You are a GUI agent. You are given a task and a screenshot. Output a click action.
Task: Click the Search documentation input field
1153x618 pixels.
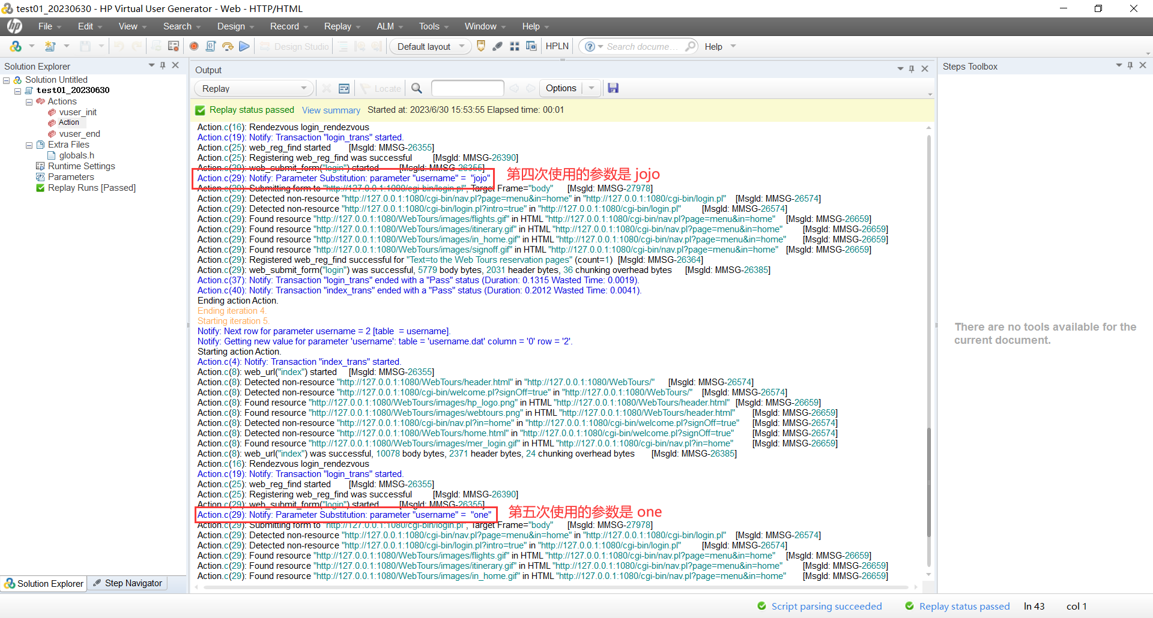(x=643, y=47)
